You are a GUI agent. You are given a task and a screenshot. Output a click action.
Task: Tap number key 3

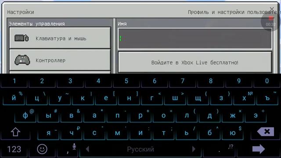point(70,81)
